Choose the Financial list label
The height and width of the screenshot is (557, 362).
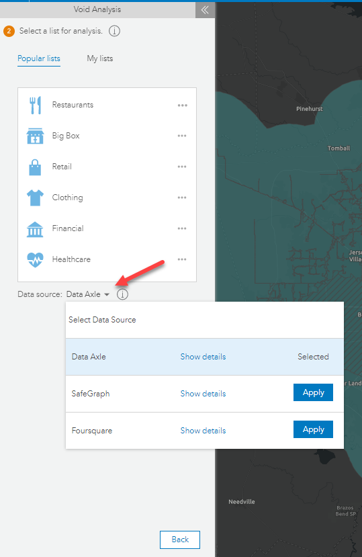click(68, 228)
